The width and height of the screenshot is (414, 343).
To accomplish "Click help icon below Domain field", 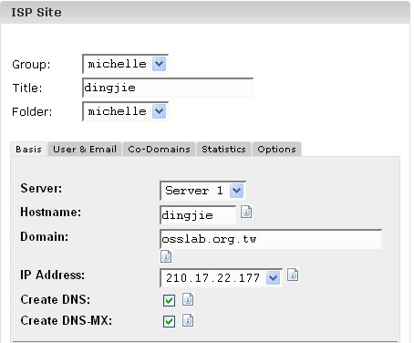I will tap(166, 256).
